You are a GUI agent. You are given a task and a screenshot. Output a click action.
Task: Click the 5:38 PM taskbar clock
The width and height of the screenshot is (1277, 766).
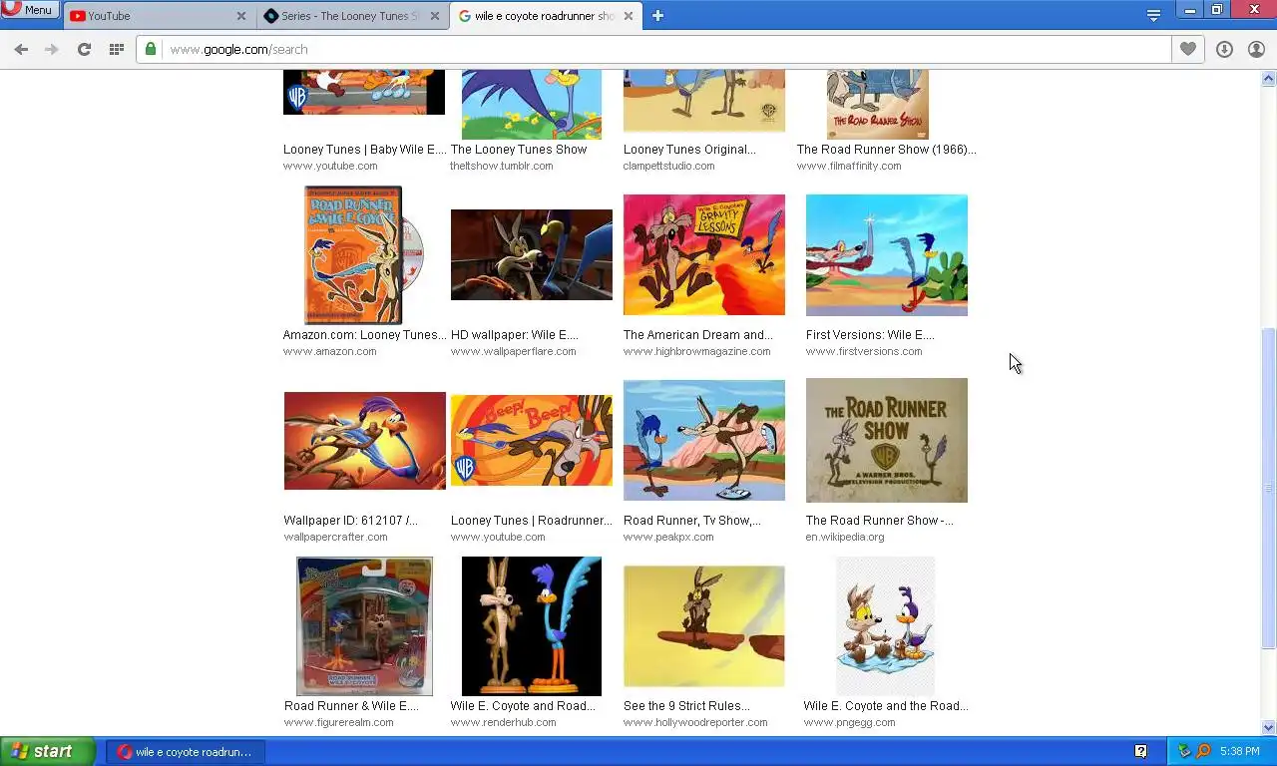pyautogui.click(x=1240, y=751)
